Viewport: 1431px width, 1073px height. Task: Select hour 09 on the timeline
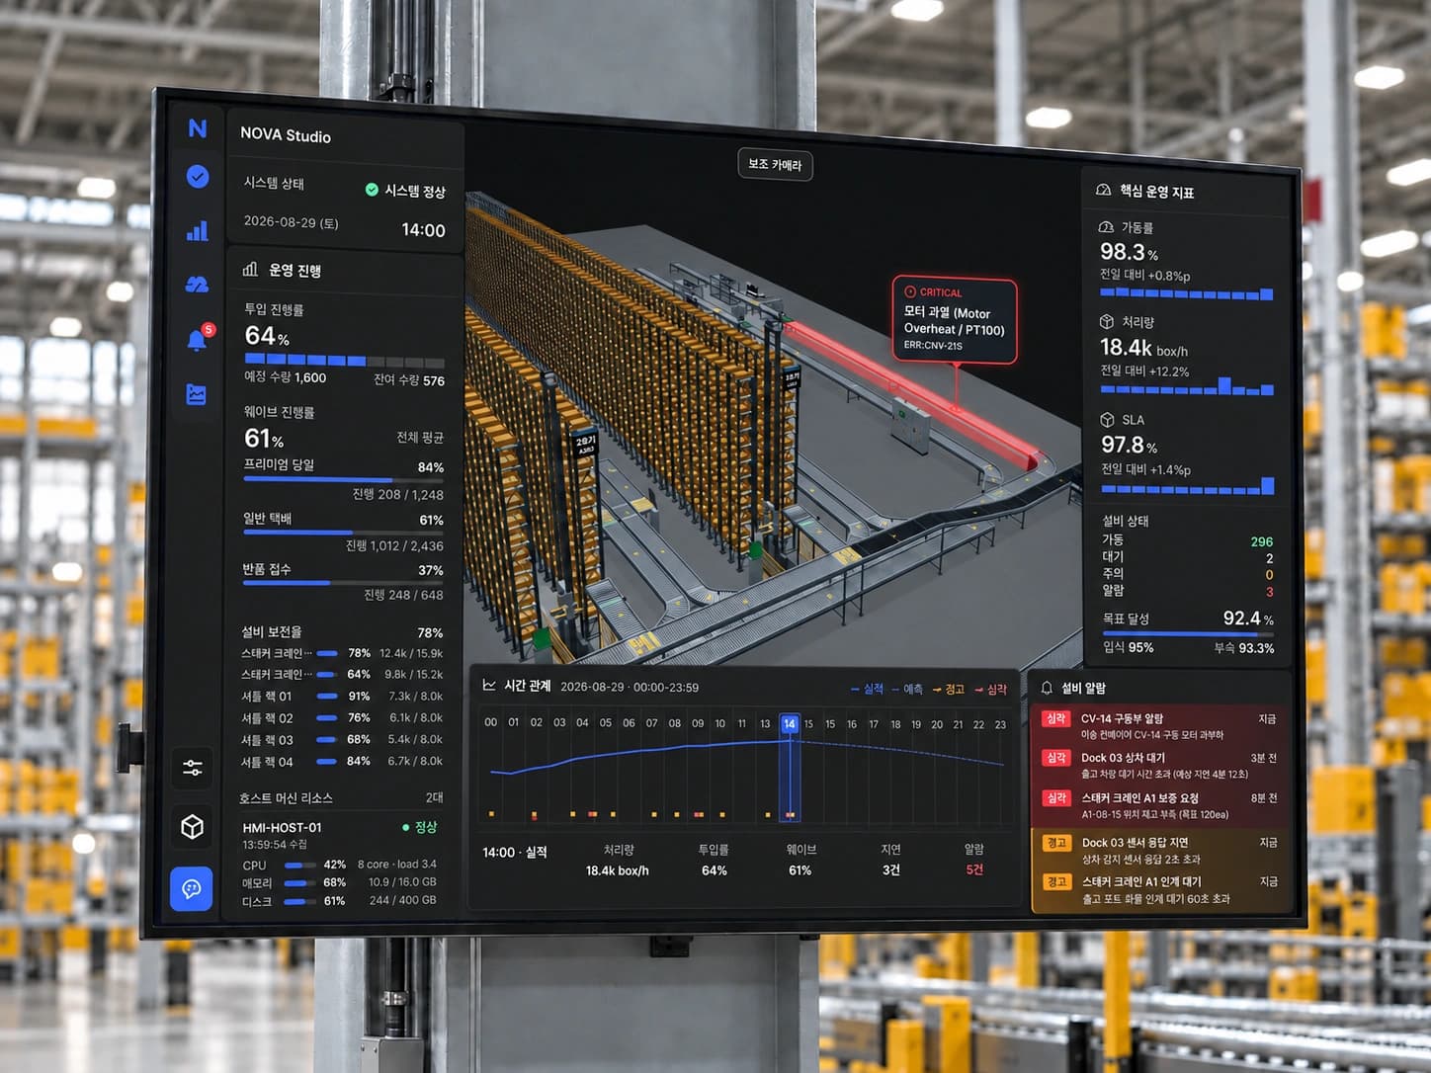coord(698,723)
